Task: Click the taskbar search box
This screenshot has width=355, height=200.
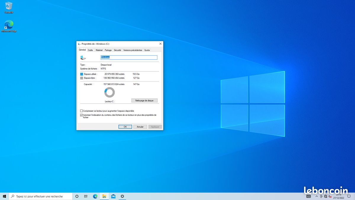Action: point(41,196)
